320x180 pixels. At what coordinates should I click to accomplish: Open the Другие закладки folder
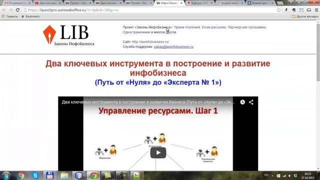click(305, 16)
